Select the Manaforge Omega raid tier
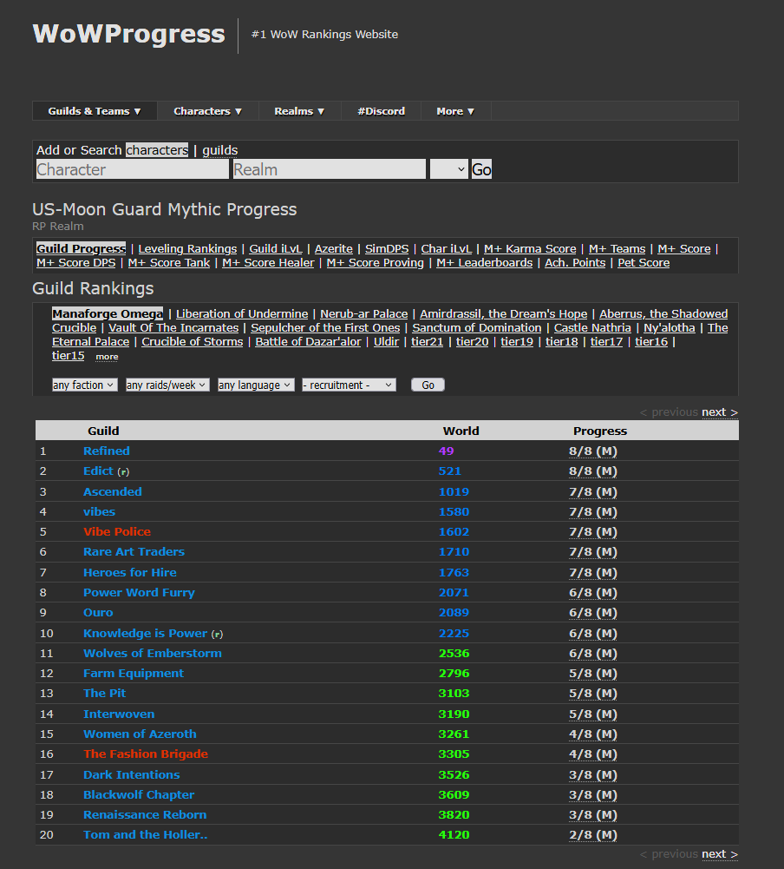 [108, 313]
